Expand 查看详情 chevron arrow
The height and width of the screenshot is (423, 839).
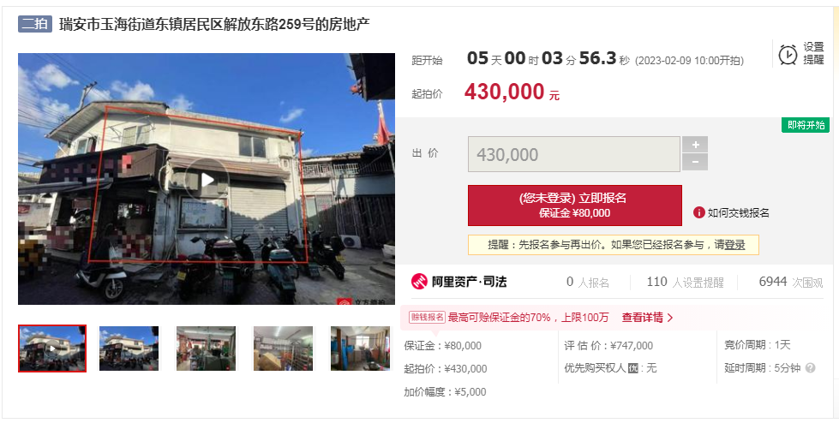(670, 318)
